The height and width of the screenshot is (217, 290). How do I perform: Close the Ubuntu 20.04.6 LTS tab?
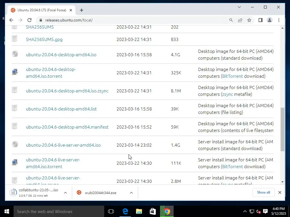71,10
